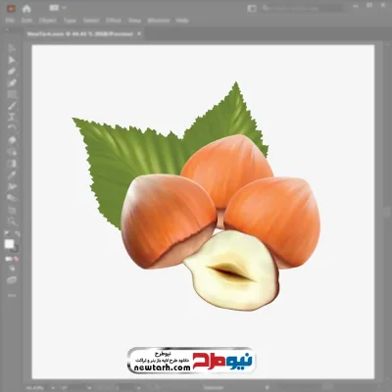Select the Rectangle tool
Image resolution: width=392 pixels, height=392 pixels.
(x=12, y=95)
